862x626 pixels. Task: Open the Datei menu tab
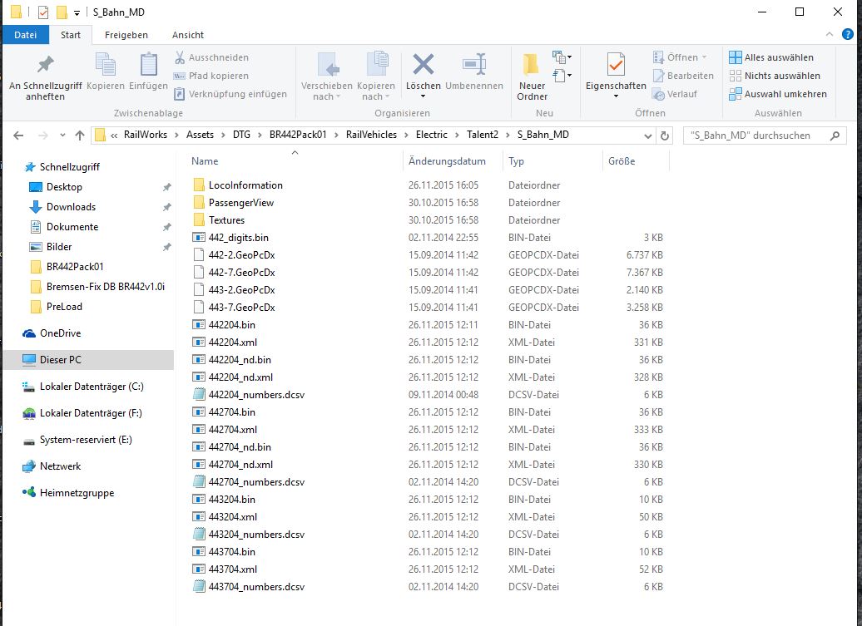(x=26, y=35)
